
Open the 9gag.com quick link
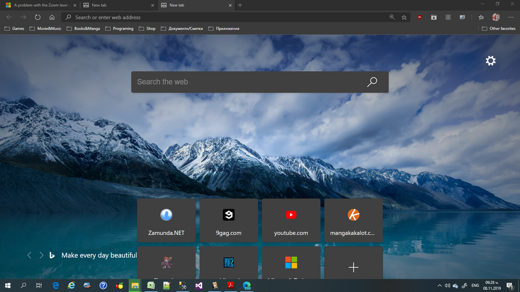click(229, 220)
